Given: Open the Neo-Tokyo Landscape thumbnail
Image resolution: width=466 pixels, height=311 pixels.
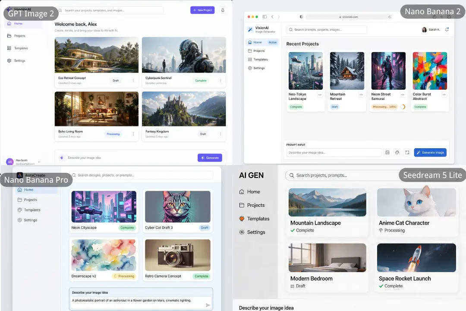Looking at the screenshot, I should coord(305,71).
